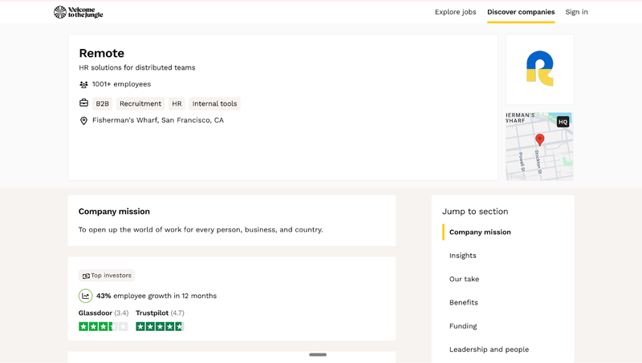
Task: Click the Welcome to the Jungle logo
Action: [x=78, y=12]
